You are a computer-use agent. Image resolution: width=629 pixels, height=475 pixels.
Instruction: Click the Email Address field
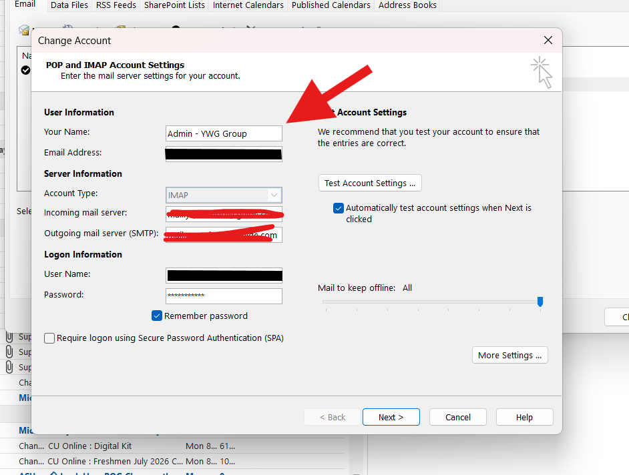tap(224, 154)
